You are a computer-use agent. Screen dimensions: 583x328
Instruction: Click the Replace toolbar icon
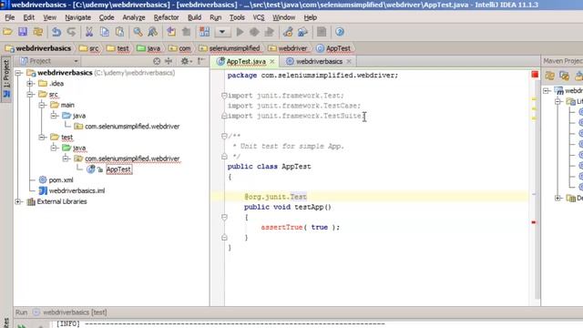click(x=152, y=32)
